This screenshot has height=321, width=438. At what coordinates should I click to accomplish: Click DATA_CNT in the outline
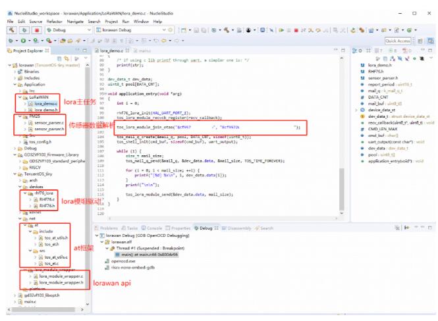tap(378, 97)
